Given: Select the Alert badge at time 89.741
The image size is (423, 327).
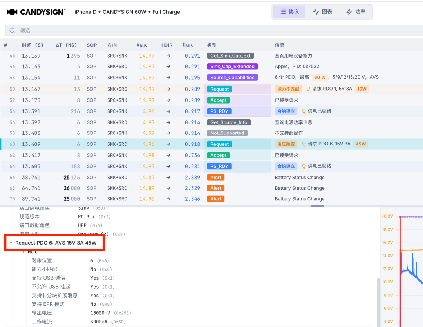Looking at the screenshot, I should (215, 199).
